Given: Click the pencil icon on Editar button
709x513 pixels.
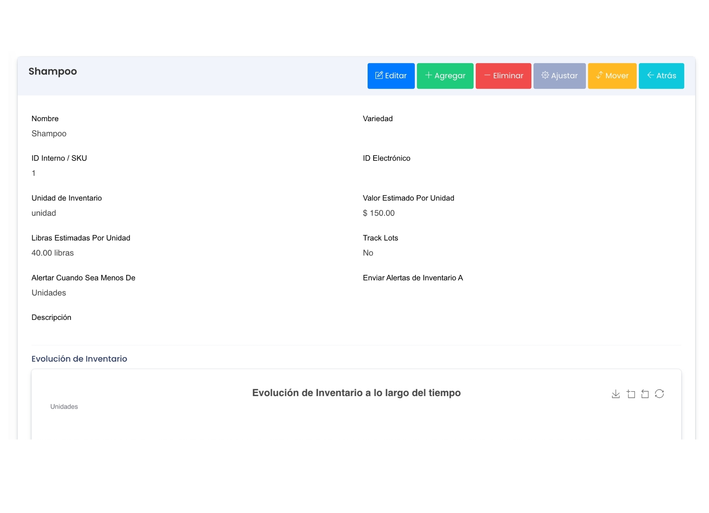Looking at the screenshot, I should (x=379, y=75).
